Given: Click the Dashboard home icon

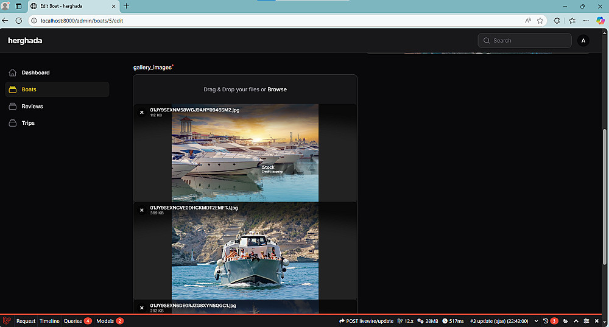Looking at the screenshot, I should pyautogui.click(x=12, y=72).
